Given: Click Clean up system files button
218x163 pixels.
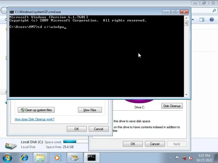Looking at the screenshot, I should click(x=36, y=110).
